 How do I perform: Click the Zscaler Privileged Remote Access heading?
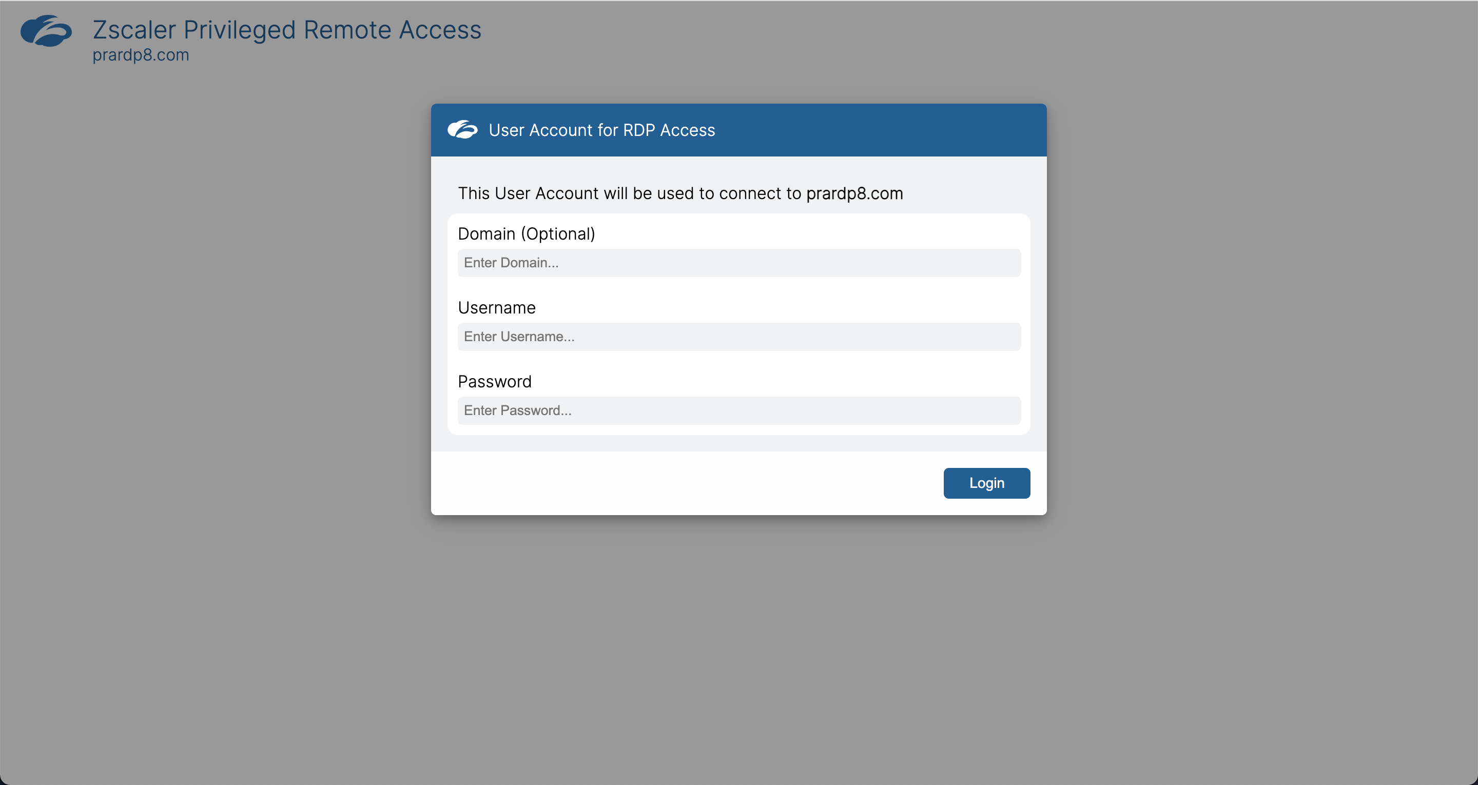pyautogui.click(x=287, y=29)
